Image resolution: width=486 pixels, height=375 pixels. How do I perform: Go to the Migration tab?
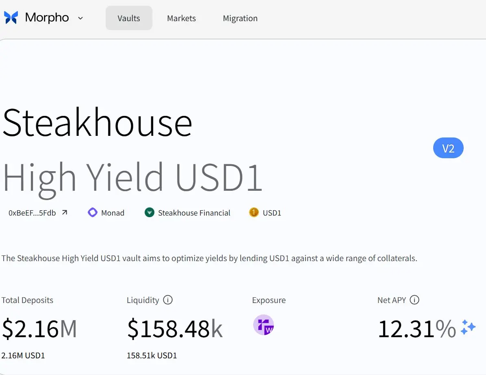(x=240, y=18)
